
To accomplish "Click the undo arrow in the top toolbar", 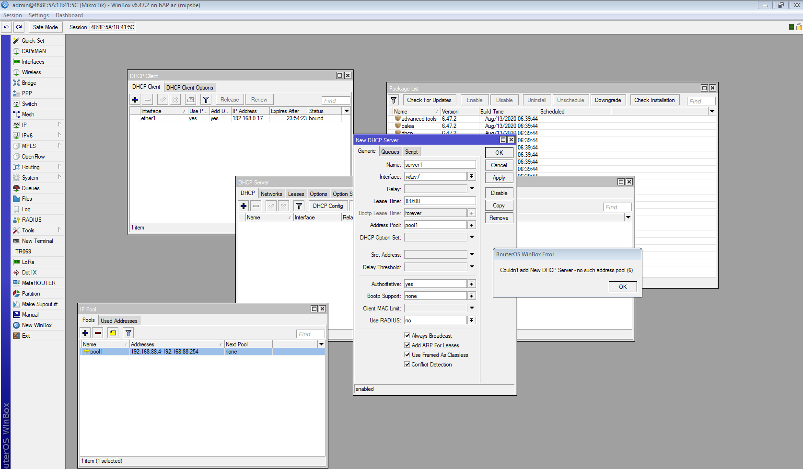I will pos(7,27).
